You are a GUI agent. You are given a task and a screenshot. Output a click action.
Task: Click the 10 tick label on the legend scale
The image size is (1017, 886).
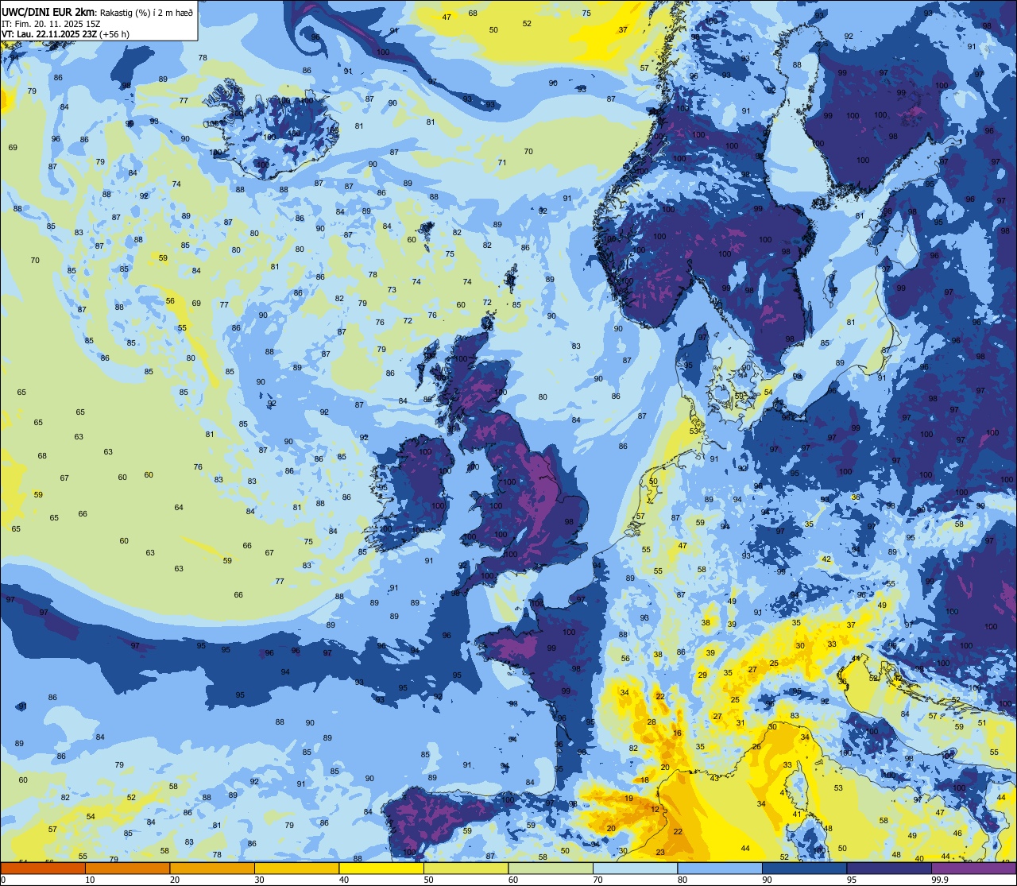pos(90,880)
